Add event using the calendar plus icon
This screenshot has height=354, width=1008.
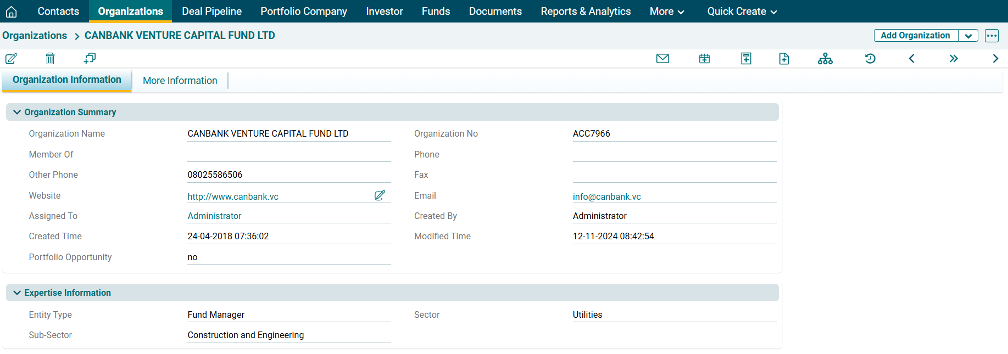(x=704, y=59)
